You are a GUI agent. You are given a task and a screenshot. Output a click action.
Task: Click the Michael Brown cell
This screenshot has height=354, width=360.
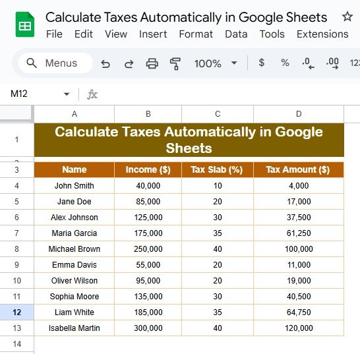[x=74, y=249]
